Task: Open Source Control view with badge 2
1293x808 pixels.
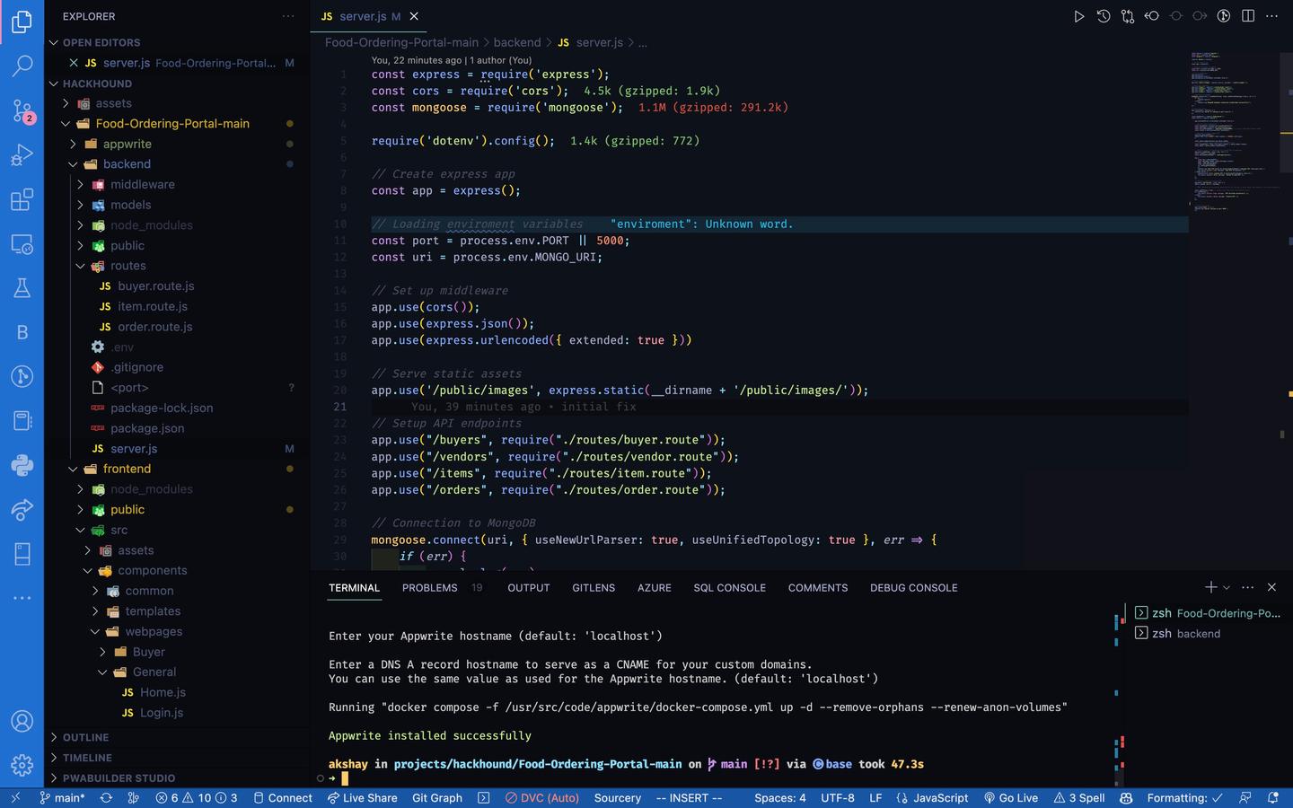Action: pyautogui.click(x=22, y=110)
